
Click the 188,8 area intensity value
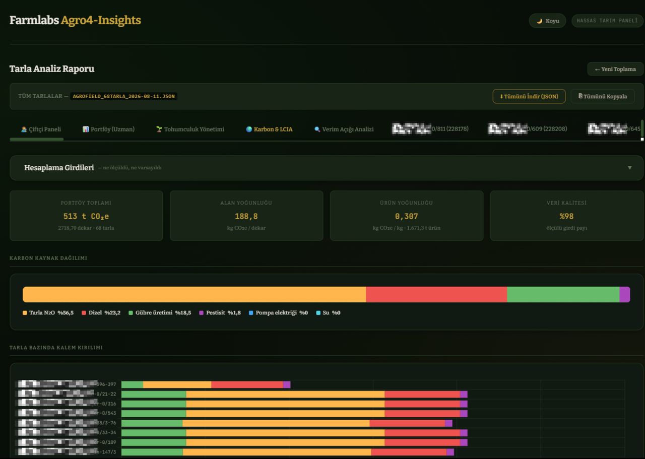click(246, 216)
